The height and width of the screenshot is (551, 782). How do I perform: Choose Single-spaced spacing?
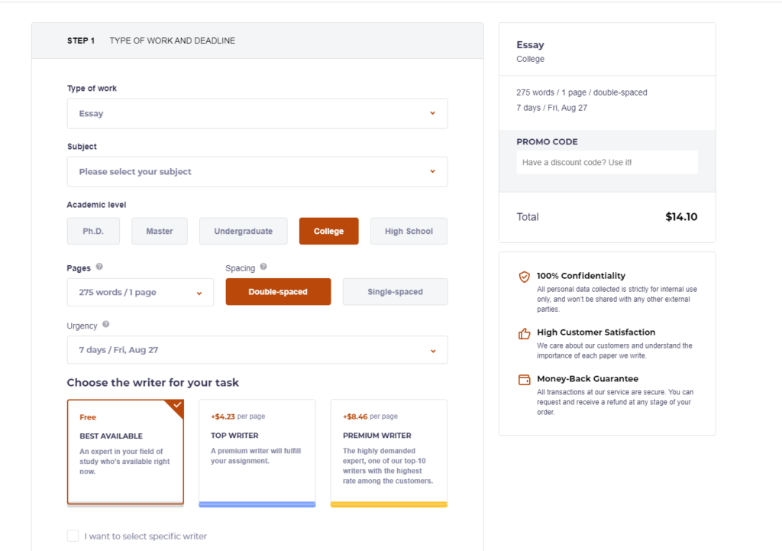click(395, 291)
